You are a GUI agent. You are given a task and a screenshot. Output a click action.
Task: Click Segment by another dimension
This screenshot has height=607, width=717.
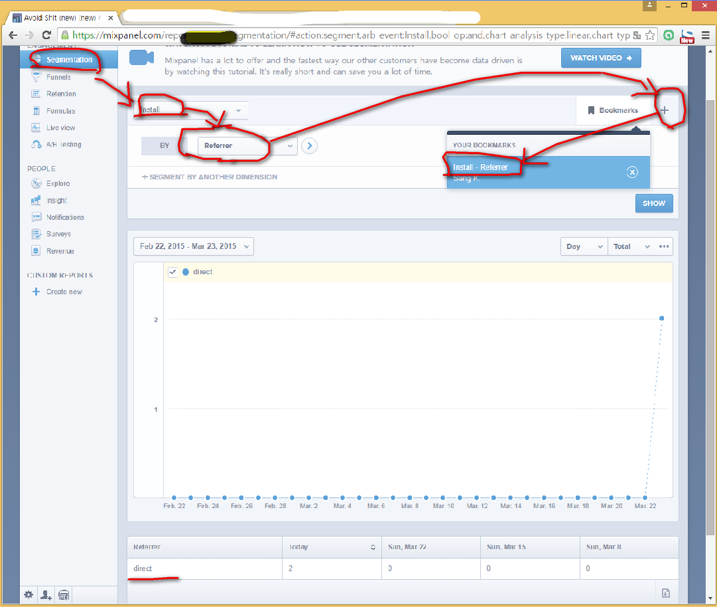coord(210,177)
